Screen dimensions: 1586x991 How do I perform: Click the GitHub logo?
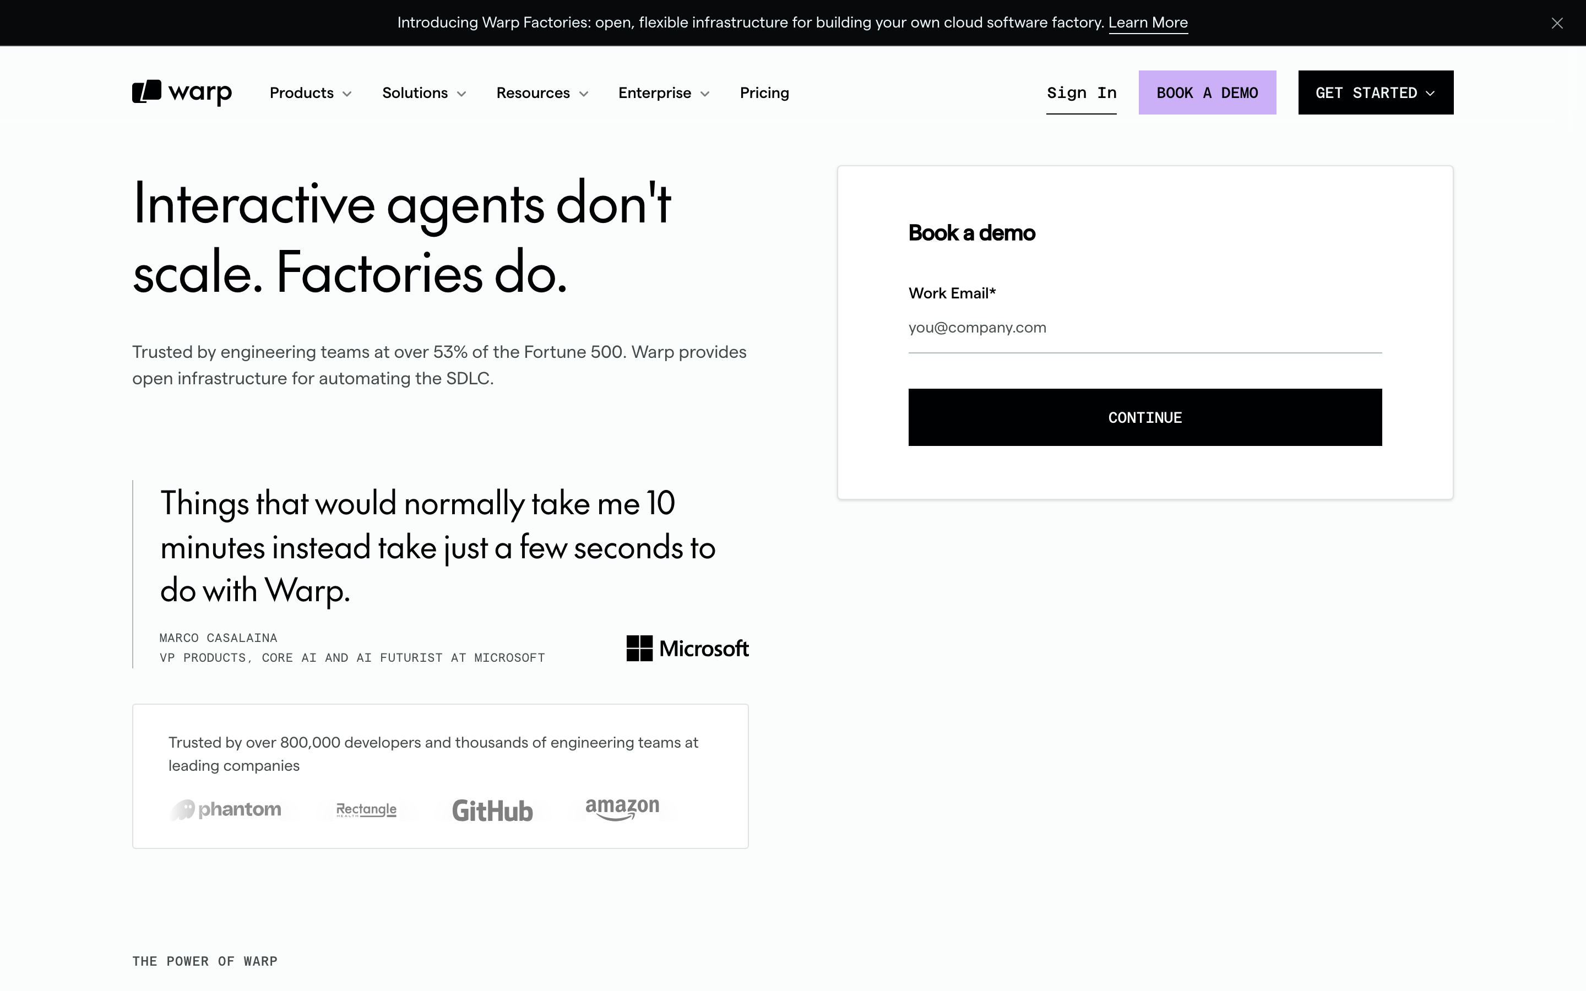click(492, 811)
